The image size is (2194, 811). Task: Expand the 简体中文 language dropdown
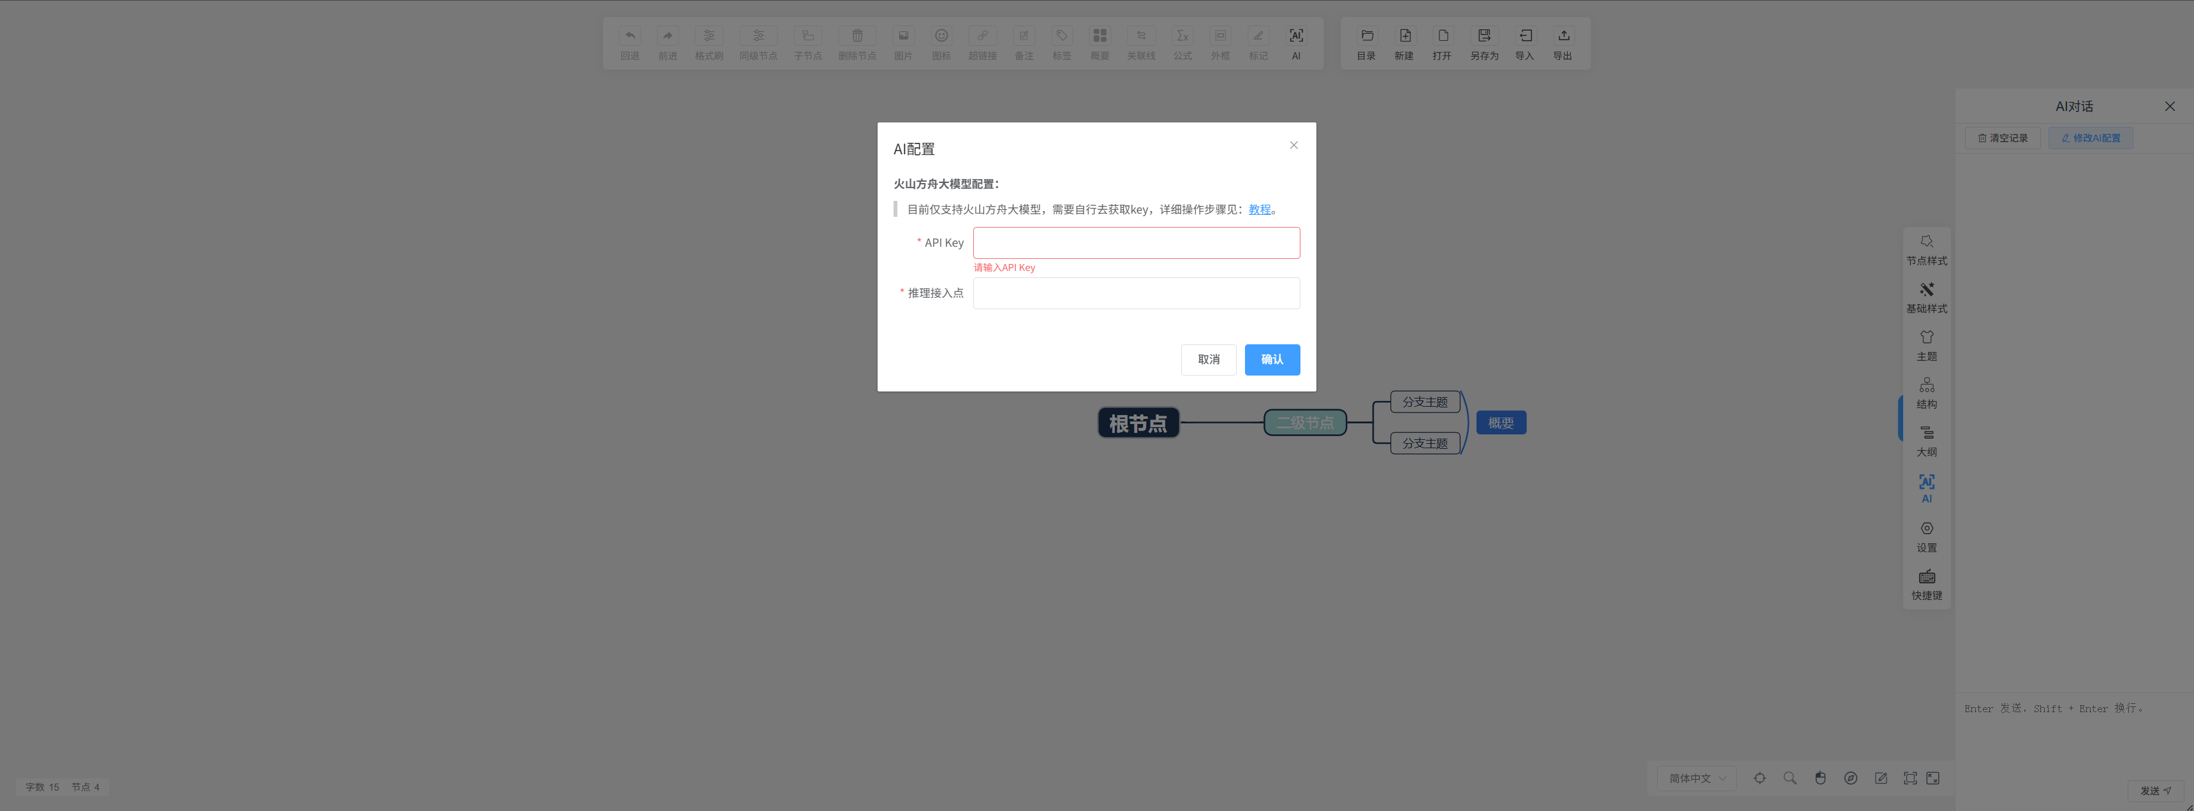[1697, 778]
